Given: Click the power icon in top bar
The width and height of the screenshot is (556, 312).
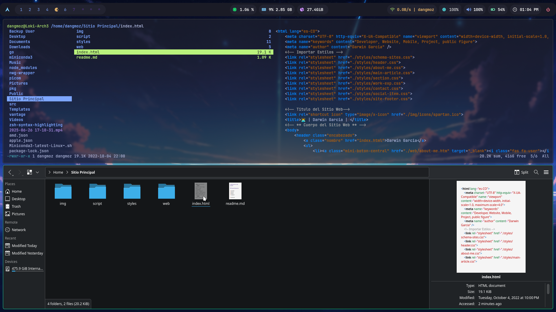Looking at the screenshot, I should pyautogui.click(x=548, y=10).
